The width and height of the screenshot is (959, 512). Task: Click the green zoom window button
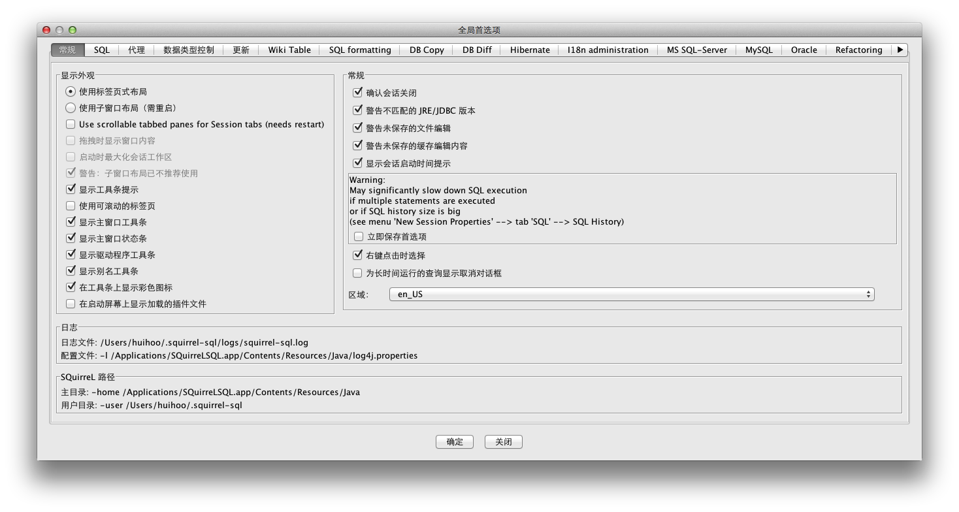pos(73,30)
